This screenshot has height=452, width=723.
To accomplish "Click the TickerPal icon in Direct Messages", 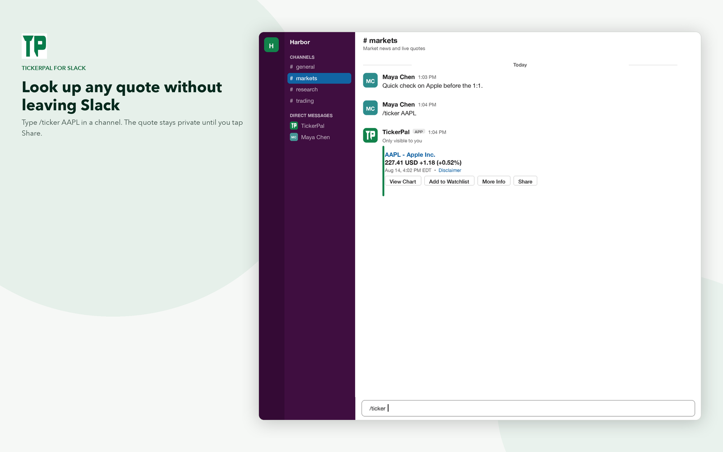I will coord(294,126).
